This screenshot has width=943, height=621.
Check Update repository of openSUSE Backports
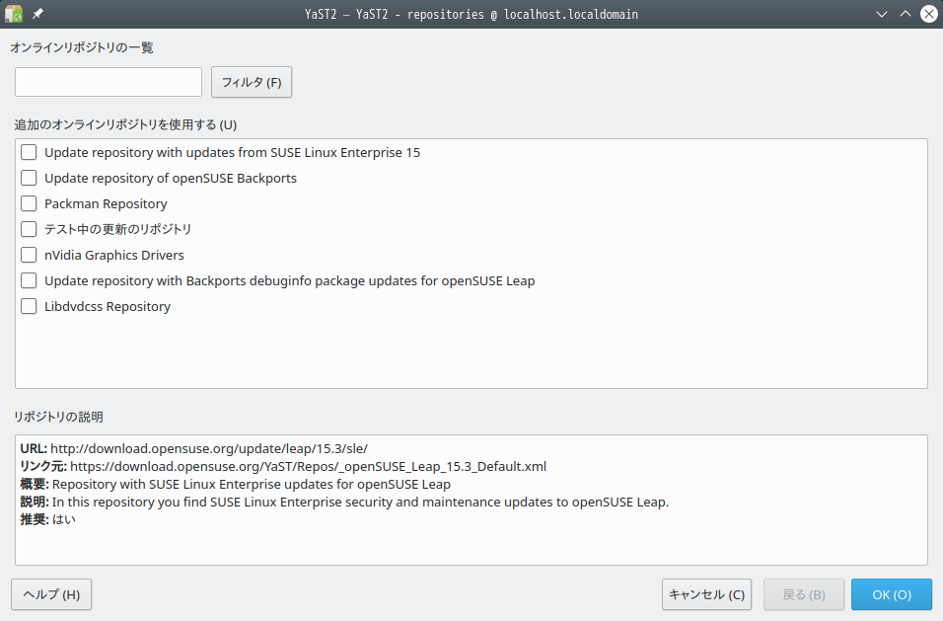pyautogui.click(x=29, y=178)
